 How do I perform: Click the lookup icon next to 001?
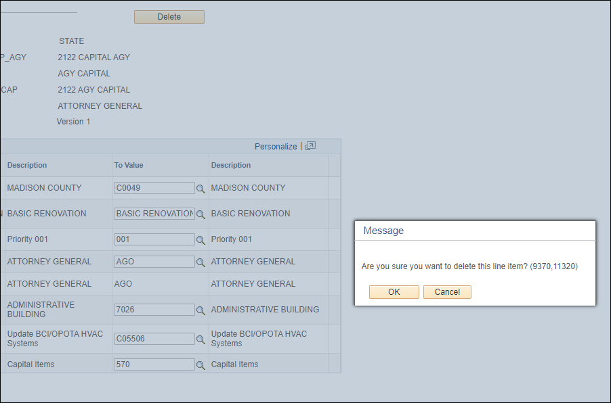201,240
